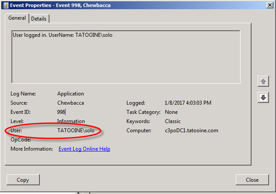The height and width of the screenshot is (194, 276).
Task: Click the Level value Information
Action: (x=71, y=121)
